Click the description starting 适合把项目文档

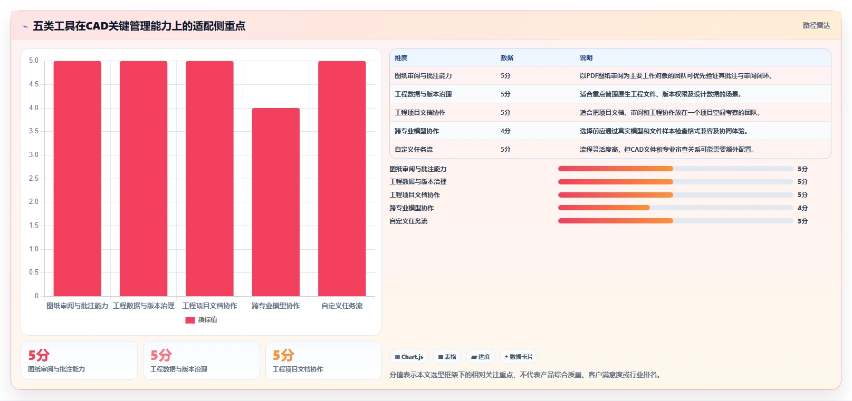pyautogui.click(x=672, y=113)
